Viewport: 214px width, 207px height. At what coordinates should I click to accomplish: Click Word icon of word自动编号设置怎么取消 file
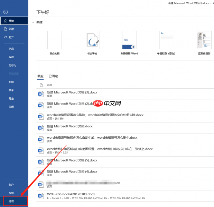(x=41, y=117)
